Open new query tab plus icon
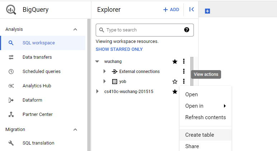 coord(207,11)
